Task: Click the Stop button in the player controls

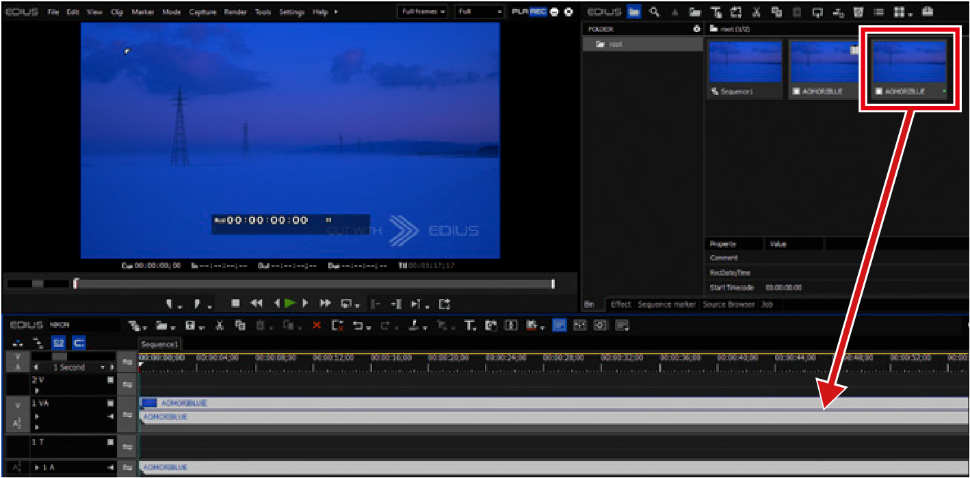Action: point(235,304)
